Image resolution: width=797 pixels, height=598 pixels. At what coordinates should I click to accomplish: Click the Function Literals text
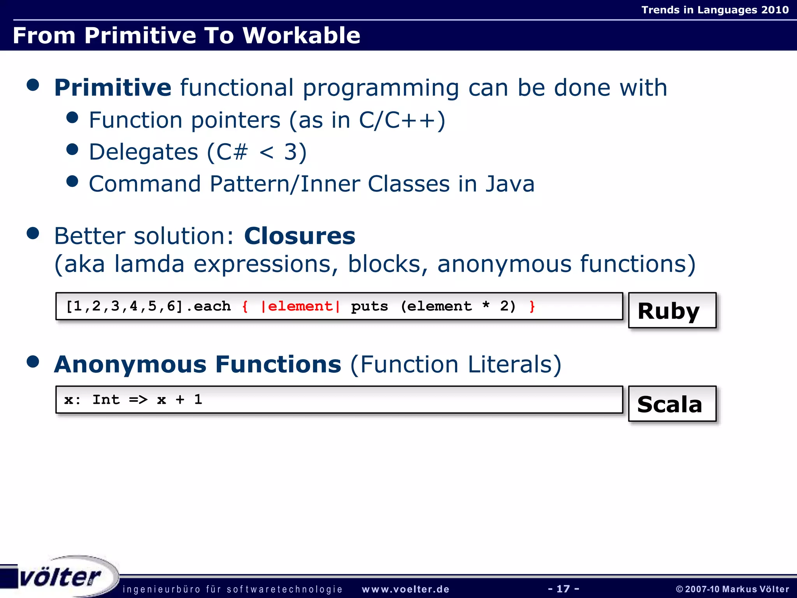[x=456, y=365]
